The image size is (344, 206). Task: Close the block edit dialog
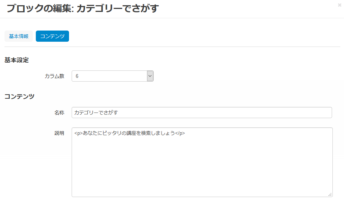(339, 5)
